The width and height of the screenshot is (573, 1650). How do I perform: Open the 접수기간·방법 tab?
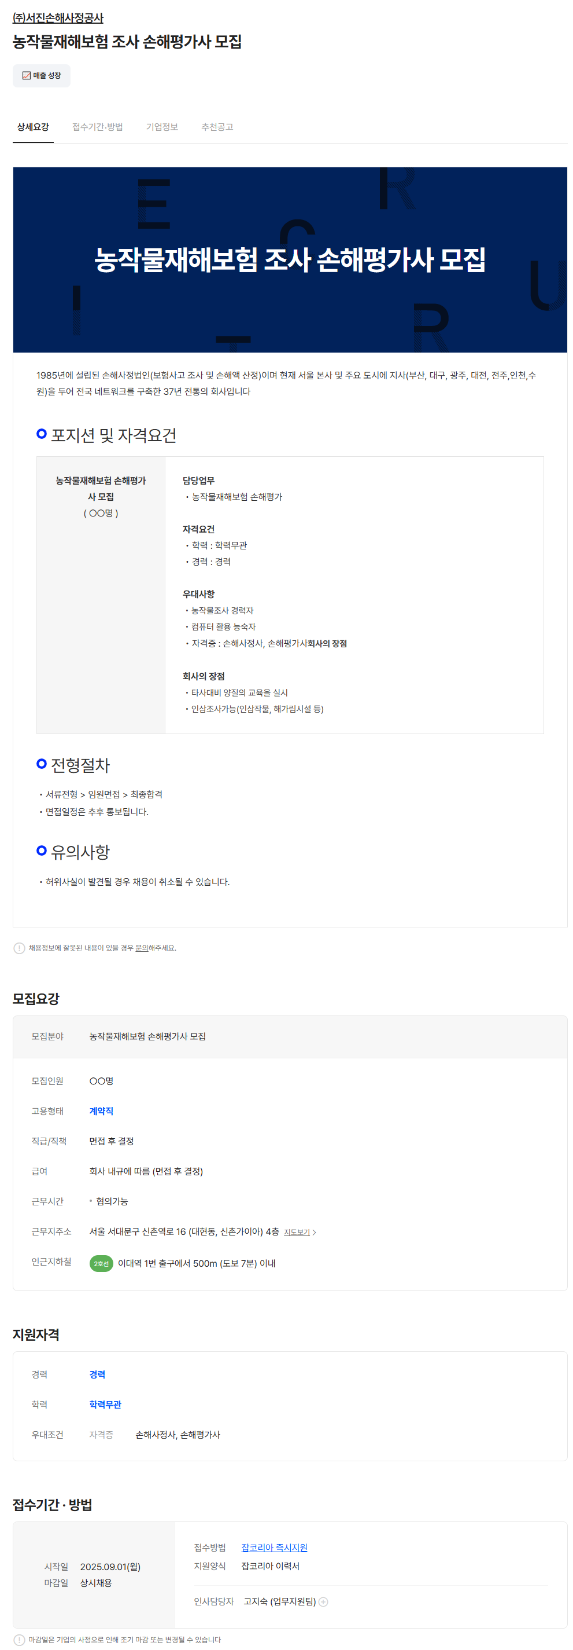point(97,127)
